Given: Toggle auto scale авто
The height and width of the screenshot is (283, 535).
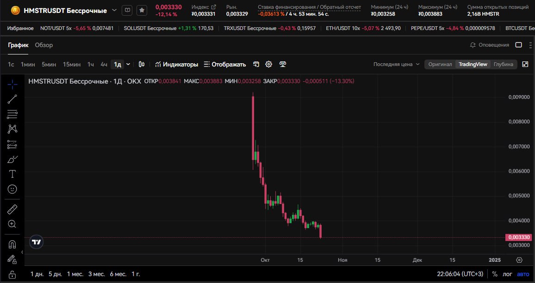Looking at the screenshot, I should 523,274.
